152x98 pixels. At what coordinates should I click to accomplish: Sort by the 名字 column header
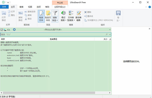24,39
